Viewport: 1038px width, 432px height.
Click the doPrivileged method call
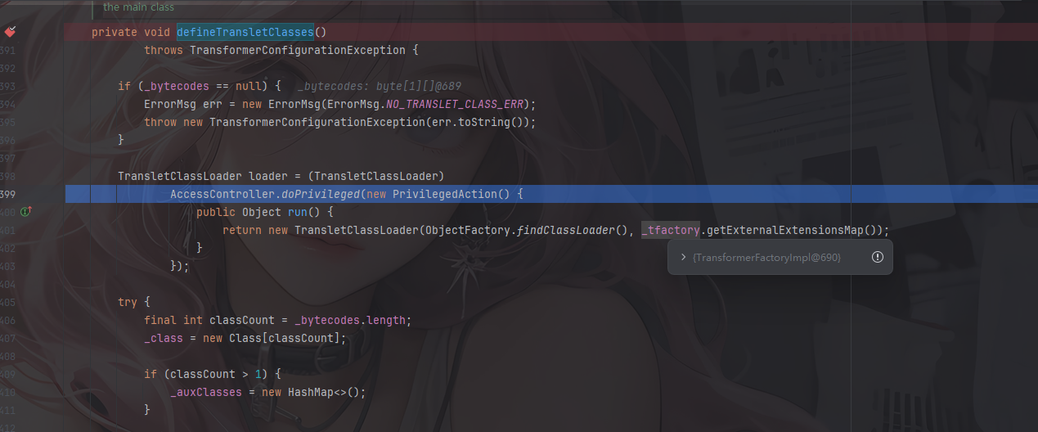point(320,194)
